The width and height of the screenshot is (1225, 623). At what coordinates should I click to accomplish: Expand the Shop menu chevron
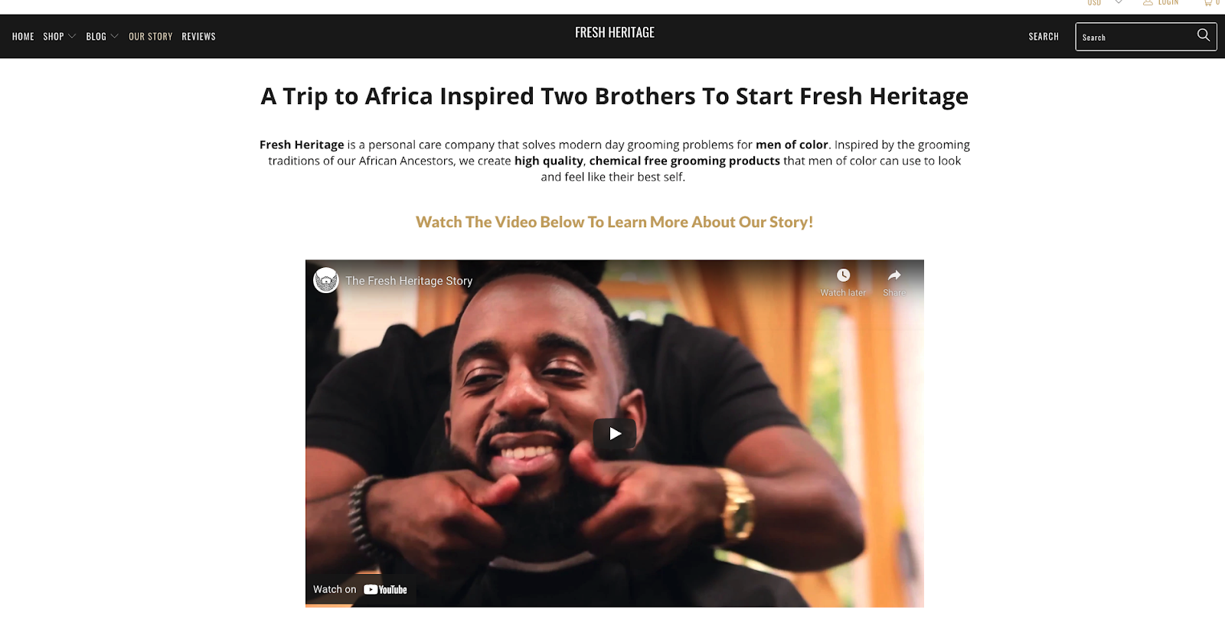[x=72, y=36]
